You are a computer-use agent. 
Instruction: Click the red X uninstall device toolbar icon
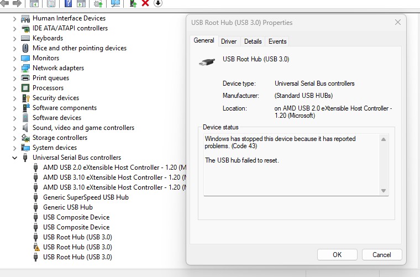click(145, 3)
